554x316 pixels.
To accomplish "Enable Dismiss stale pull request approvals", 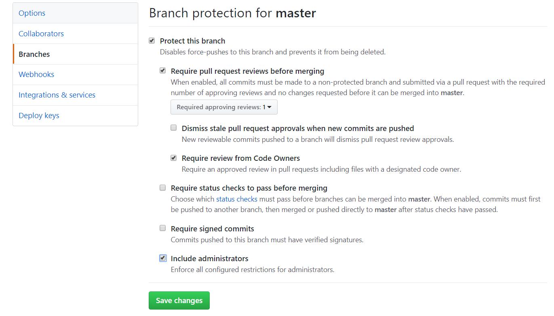I will (x=174, y=128).
